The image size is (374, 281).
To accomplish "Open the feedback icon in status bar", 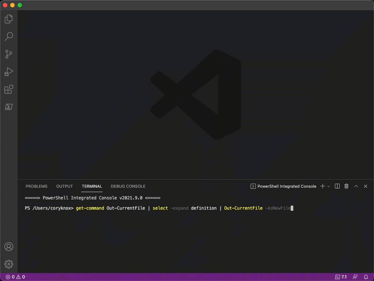I will (355, 277).
